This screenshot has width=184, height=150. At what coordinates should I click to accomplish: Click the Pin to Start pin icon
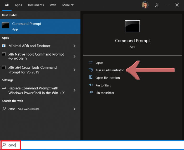(91, 85)
